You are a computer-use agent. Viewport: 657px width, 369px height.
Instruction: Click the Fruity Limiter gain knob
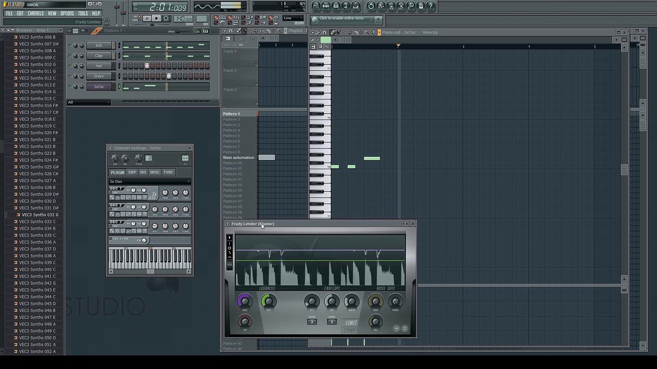pos(245,301)
